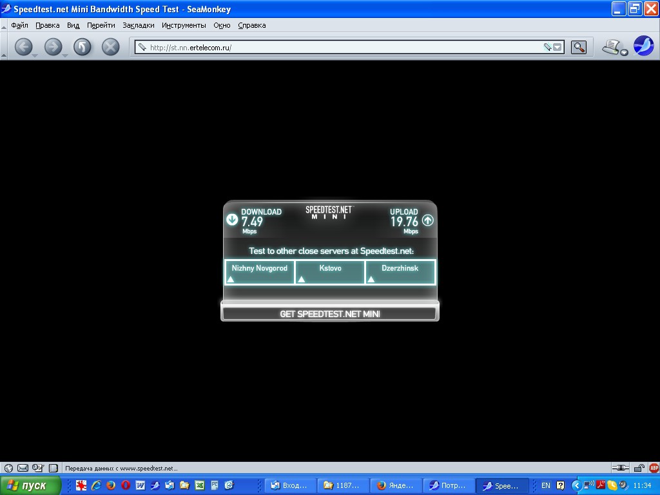Screen dimensions: 660x495
Task: Open Mail & Newsgroups from the status bar
Action: [23, 468]
